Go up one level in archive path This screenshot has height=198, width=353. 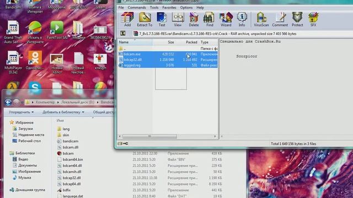click(x=123, y=34)
